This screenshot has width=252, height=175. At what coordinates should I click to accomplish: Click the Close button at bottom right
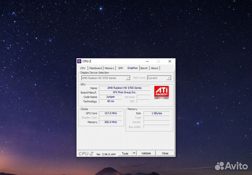pos(165,153)
